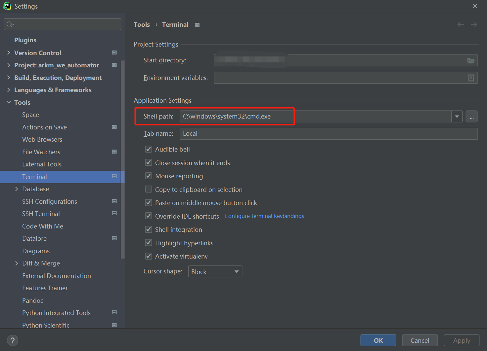The height and width of the screenshot is (351, 487).
Task: Click project icon on the Terminal row
Action: (x=114, y=176)
